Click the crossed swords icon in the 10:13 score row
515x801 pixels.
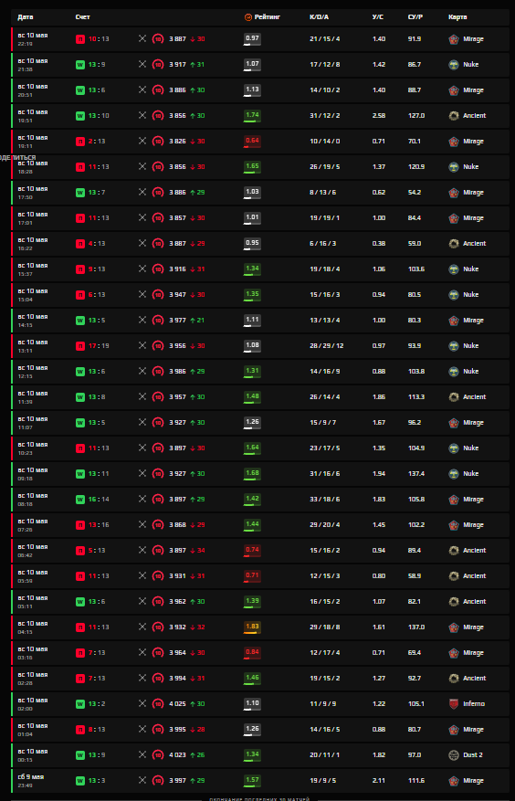142,39
